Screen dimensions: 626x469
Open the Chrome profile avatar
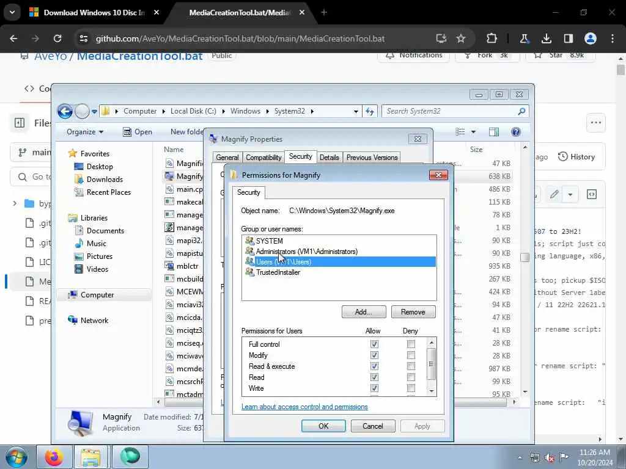coord(591,38)
